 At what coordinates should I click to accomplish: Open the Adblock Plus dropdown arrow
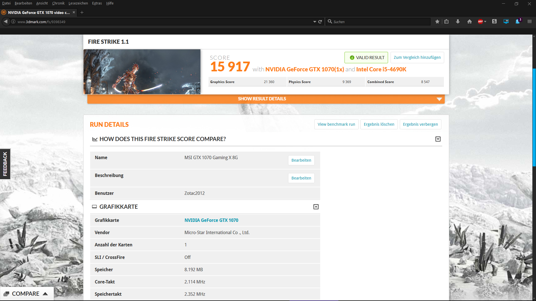click(x=485, y=22)
